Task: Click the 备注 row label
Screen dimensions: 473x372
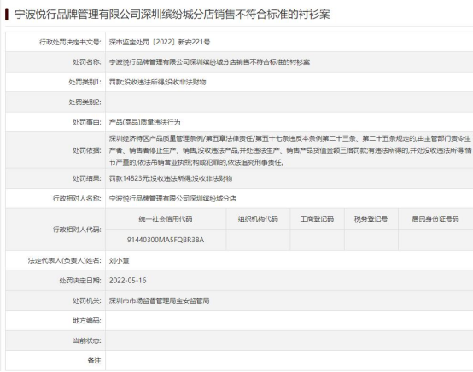Action: 94,361
